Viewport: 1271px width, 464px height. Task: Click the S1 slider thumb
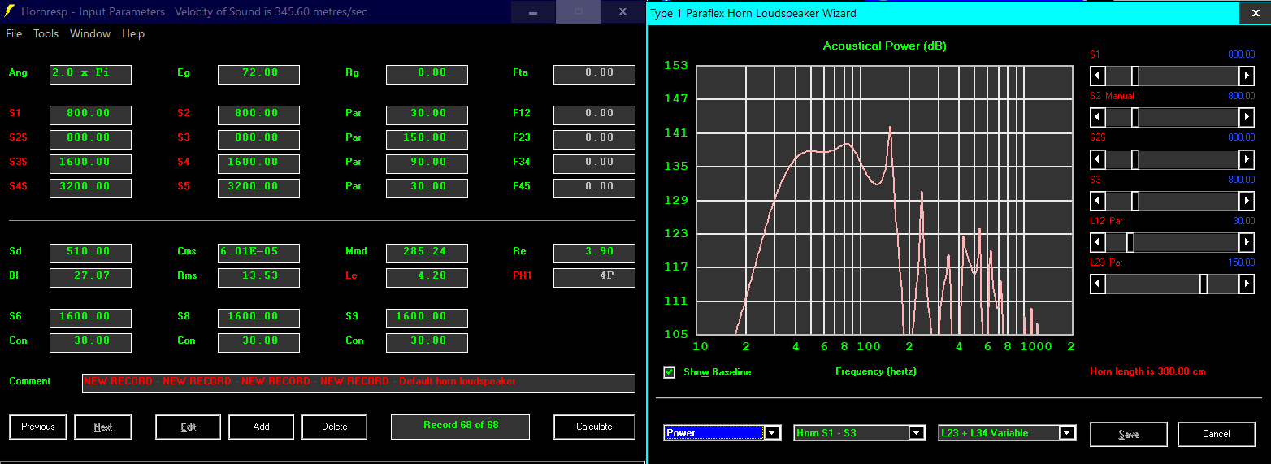[1135, 76]
